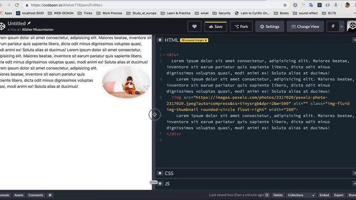356x200 pixels.
Task: Click the browser address bar URL
Action: click(67, 5)
